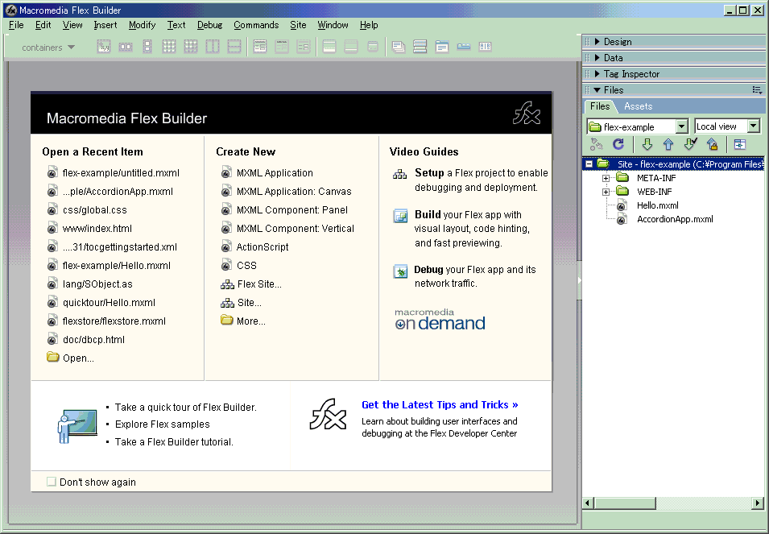The height and width of the screenshot is (534, 769).
Task: Expand the META-INF folder node
Action: (606, 178)
